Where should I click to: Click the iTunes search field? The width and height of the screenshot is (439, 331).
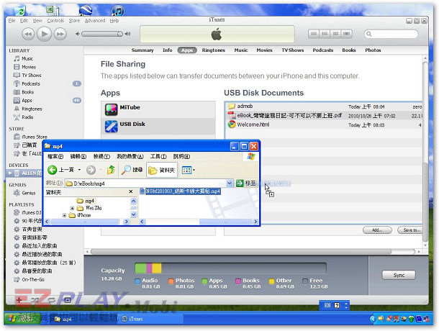point(391,34)
